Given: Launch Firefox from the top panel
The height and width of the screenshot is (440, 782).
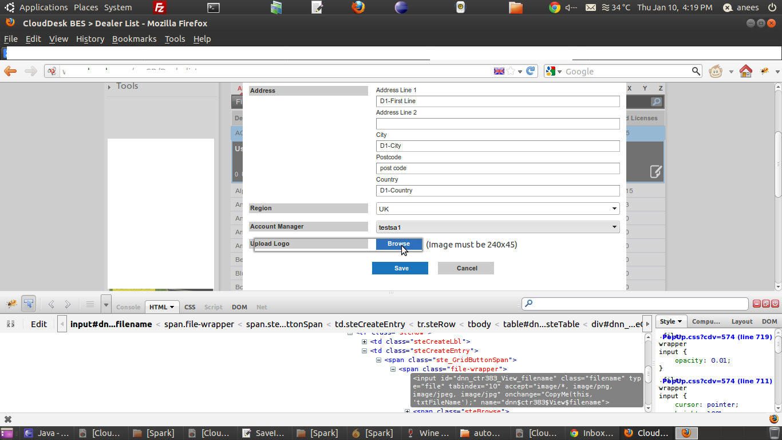Looking at the screenshot, I should (x=358, y=7).
